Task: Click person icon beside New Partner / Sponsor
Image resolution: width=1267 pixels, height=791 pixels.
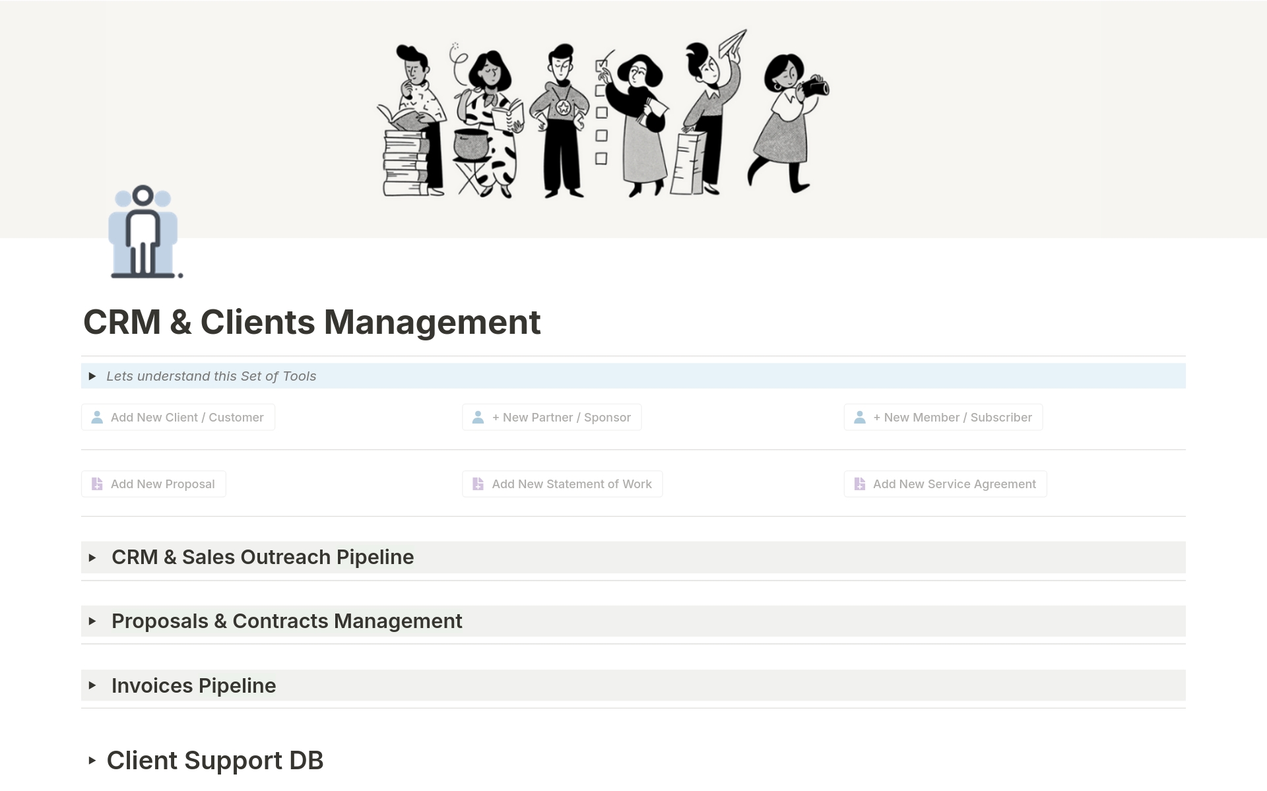Action: [478, 418]
